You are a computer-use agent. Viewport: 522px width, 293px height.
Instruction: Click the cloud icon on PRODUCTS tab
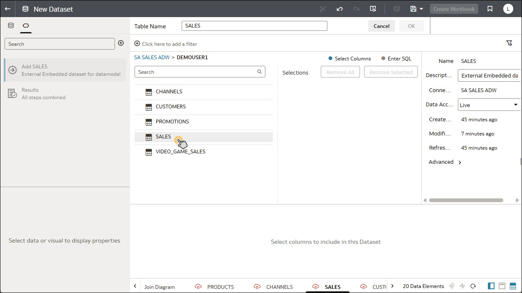(x=198, y=287)
